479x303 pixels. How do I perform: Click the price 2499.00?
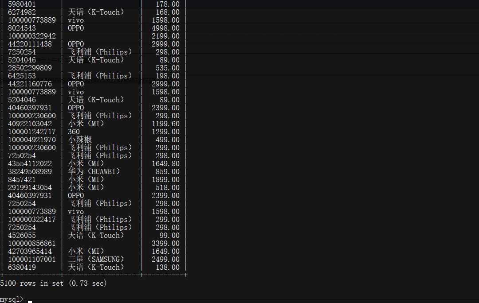pyautogui.click(x=165, y=259)
